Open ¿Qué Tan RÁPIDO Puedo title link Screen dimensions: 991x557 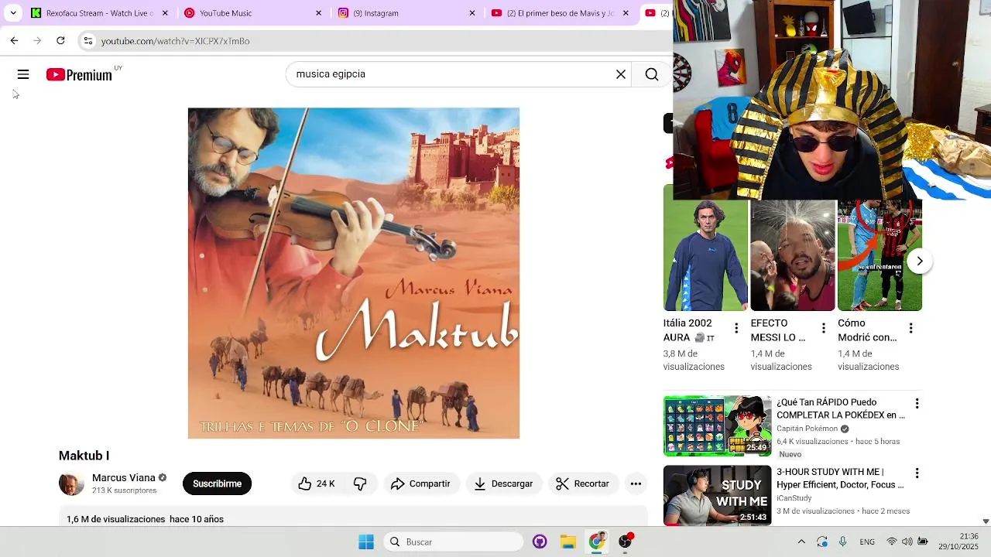pos(841,408)
